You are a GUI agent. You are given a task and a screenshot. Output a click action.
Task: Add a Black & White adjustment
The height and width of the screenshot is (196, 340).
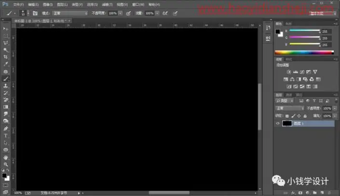click(x=299, y=79)
